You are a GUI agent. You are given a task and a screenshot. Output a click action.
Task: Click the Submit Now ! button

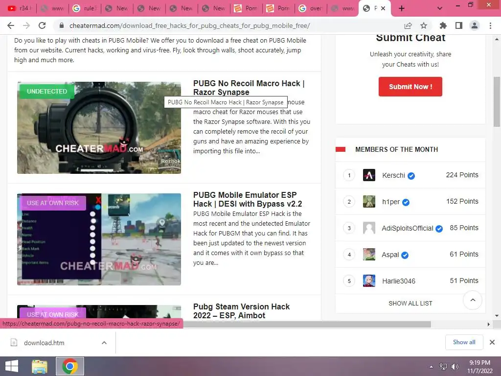coord(410,87)
